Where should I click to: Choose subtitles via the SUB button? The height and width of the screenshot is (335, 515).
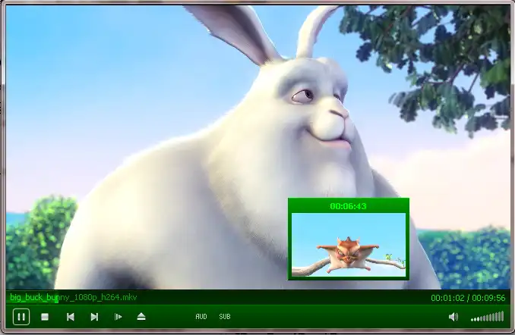point(225,317)
